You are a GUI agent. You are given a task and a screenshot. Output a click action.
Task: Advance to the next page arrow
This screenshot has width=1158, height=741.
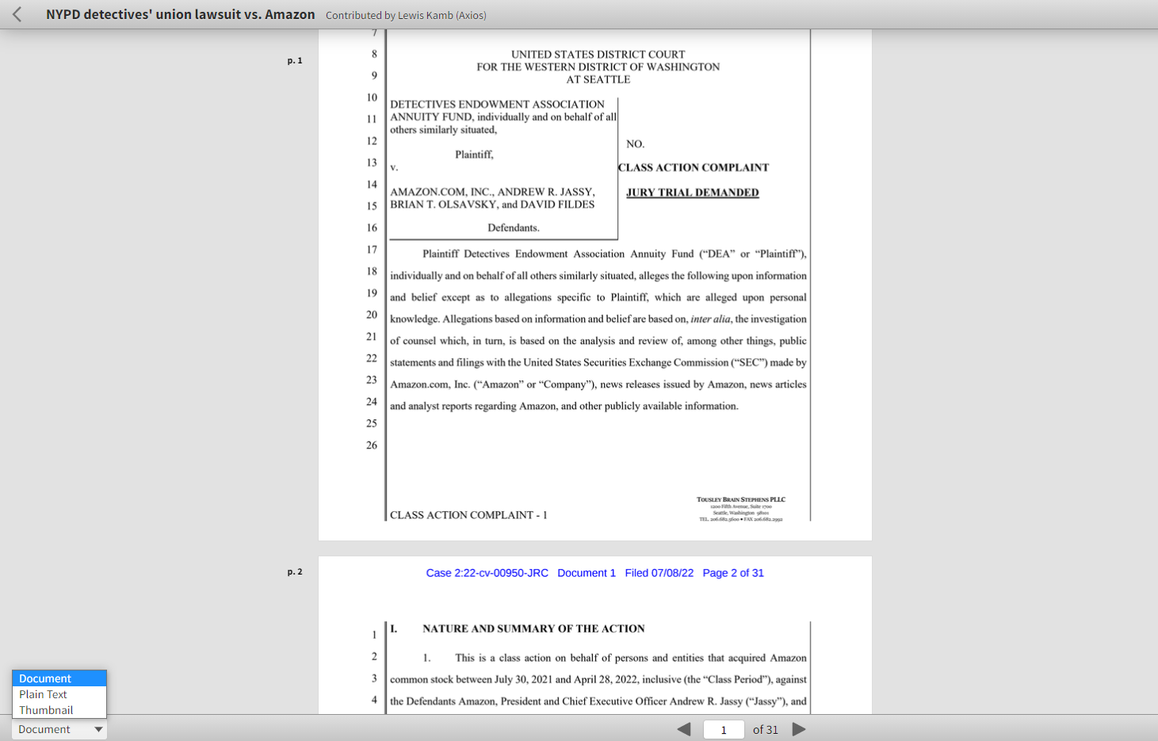[x=799, y=729]
